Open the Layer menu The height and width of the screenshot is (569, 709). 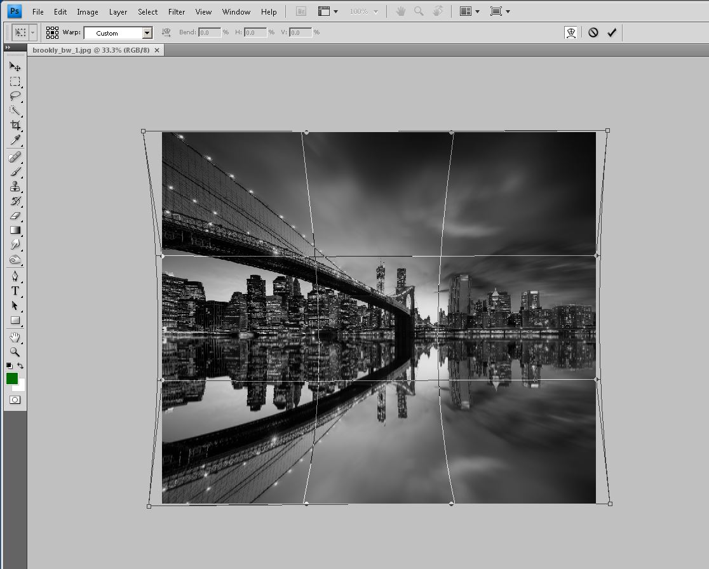coord(118,11)
